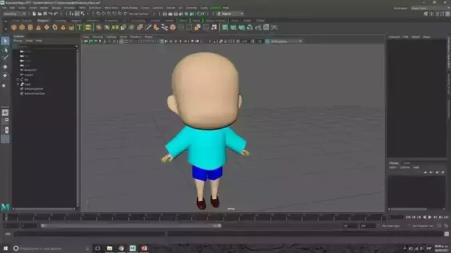
Task: Create a polygon plane from the shelf
Action: tap(47, 27)
